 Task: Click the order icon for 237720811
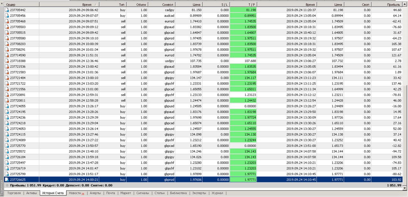7,100
